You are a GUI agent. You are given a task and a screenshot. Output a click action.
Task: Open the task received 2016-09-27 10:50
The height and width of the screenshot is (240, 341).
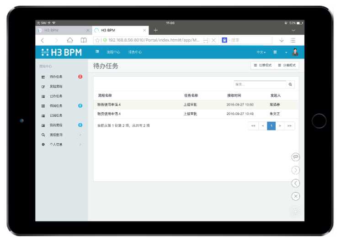[195, 104]
